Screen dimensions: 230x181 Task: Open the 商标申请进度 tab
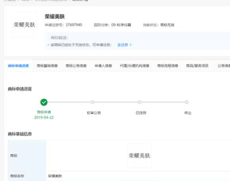(x=18, y=66)
